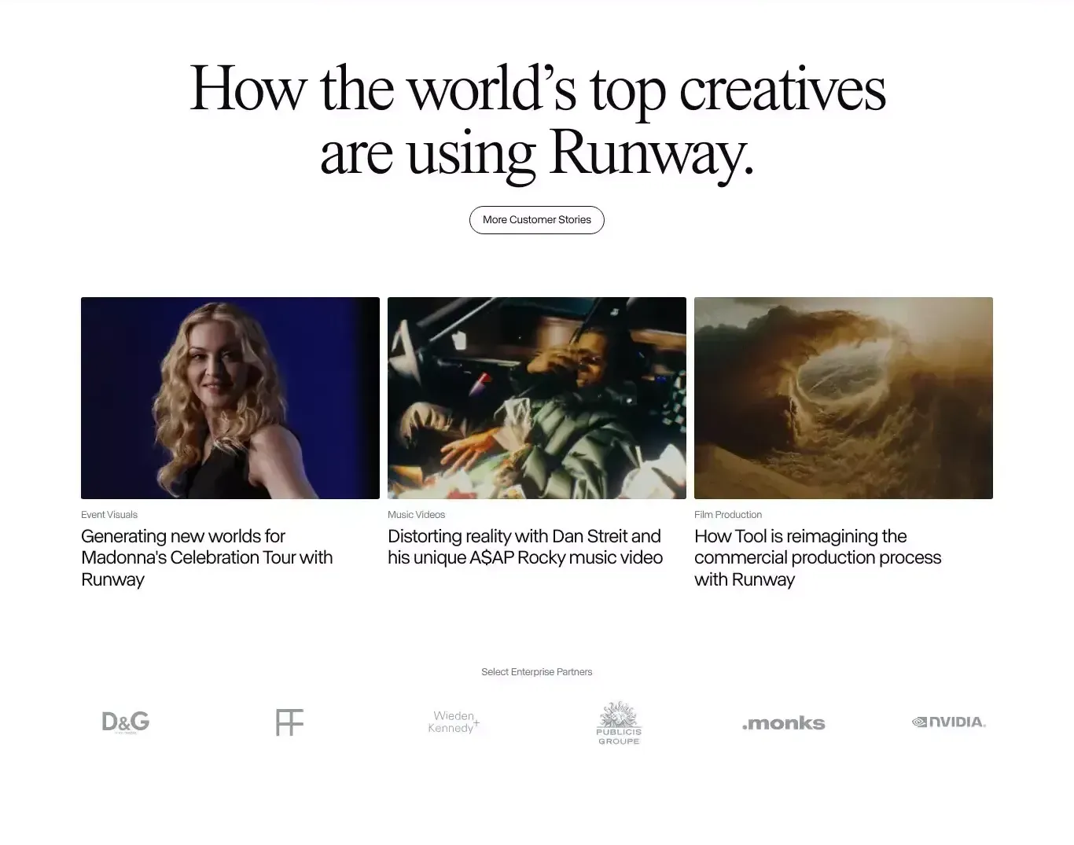Read 'Generating new worlds for Madonna's Celebration Tour' story
Image resolution: width=1074 pixels, height=845 pixels.
(207, 558)
